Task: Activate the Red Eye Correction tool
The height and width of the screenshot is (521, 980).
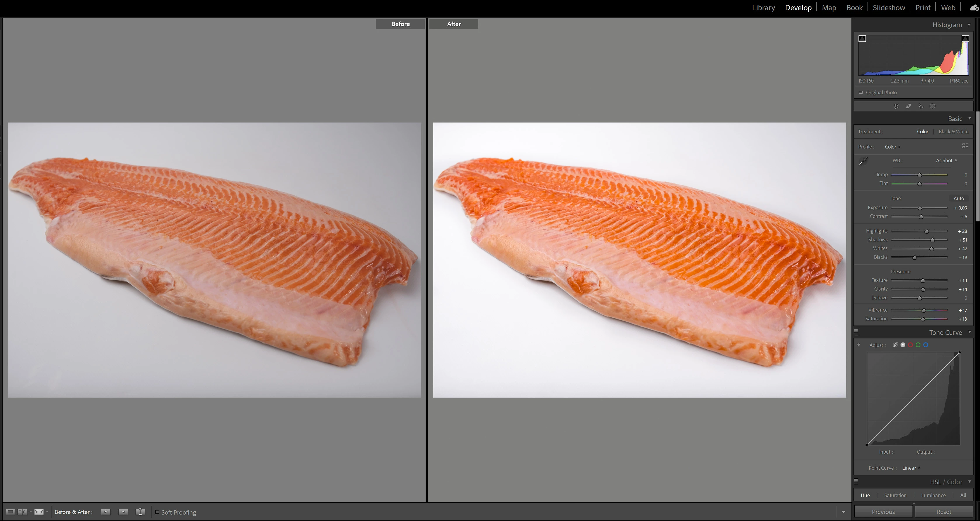Action: coord(921,106)
